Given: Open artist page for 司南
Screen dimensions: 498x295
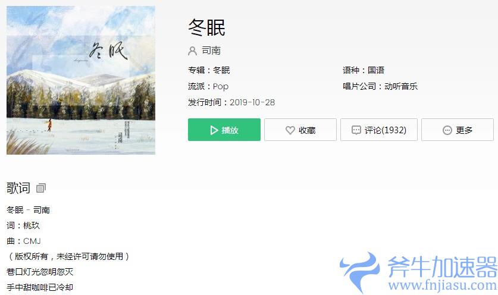Looking at the screenshot, I should [211, 51].
